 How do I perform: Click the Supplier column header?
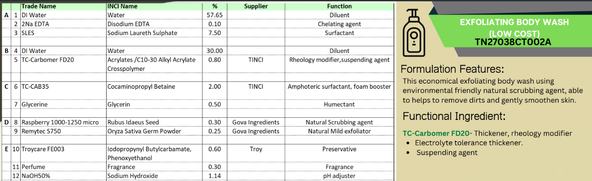coord(256,6)
